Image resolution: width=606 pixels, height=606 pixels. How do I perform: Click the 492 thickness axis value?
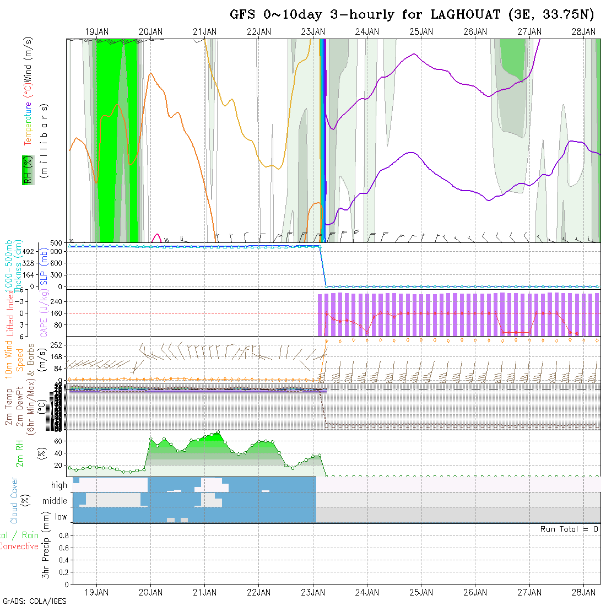click(28, 252)
